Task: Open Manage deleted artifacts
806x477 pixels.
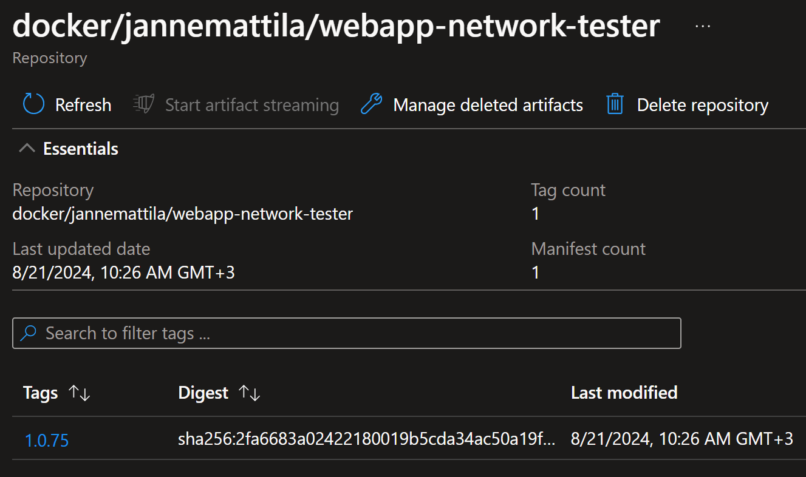Action: (x=488, y=105)
